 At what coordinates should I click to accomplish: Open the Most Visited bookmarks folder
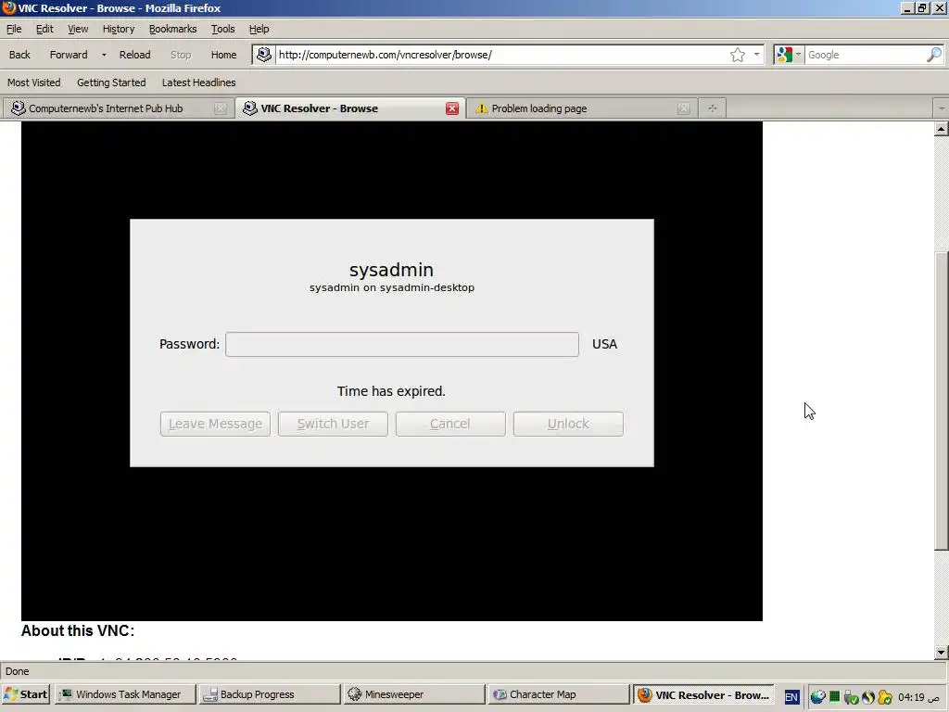click(34, 83)
